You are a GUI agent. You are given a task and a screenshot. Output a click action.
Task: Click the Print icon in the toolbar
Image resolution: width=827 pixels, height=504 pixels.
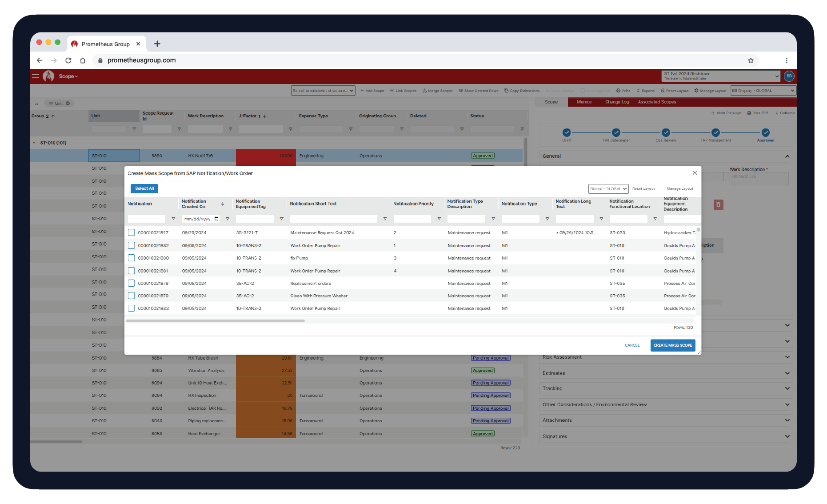[618, 91]
